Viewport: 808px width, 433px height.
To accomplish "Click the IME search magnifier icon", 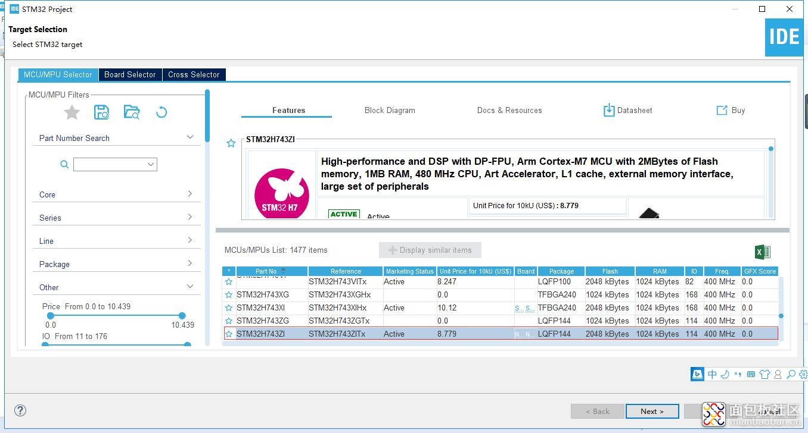I will (x=791, y=374).
